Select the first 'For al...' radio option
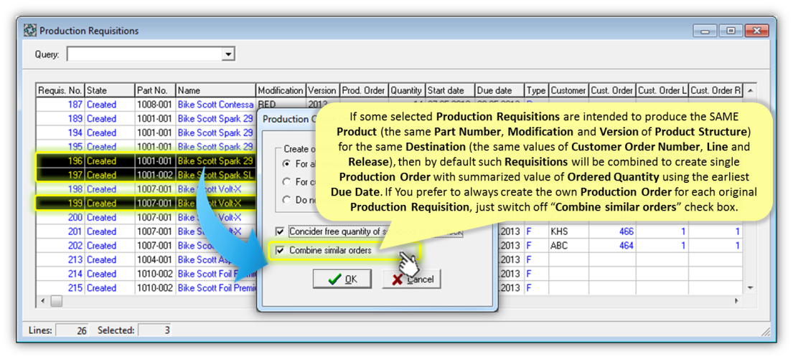 coord(287,163)
